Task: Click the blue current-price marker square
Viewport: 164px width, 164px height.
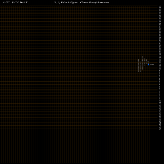Action: [x=148, y=65]
